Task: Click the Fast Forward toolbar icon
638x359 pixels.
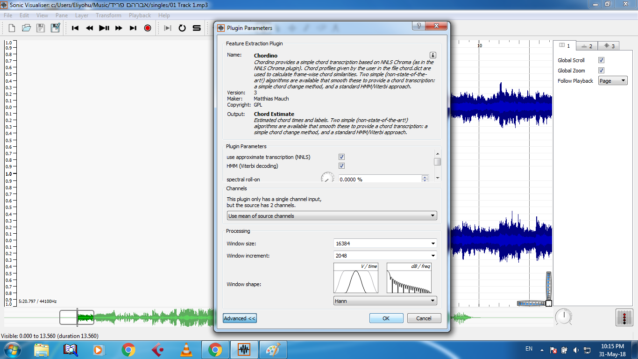Action: point(119,28)
